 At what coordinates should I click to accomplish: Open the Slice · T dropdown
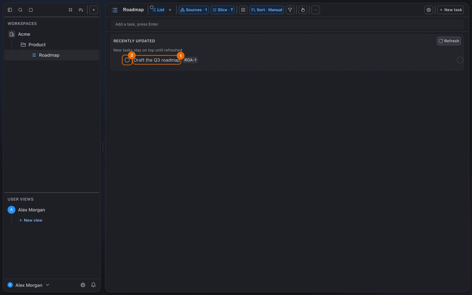click(x=223, y=10)
